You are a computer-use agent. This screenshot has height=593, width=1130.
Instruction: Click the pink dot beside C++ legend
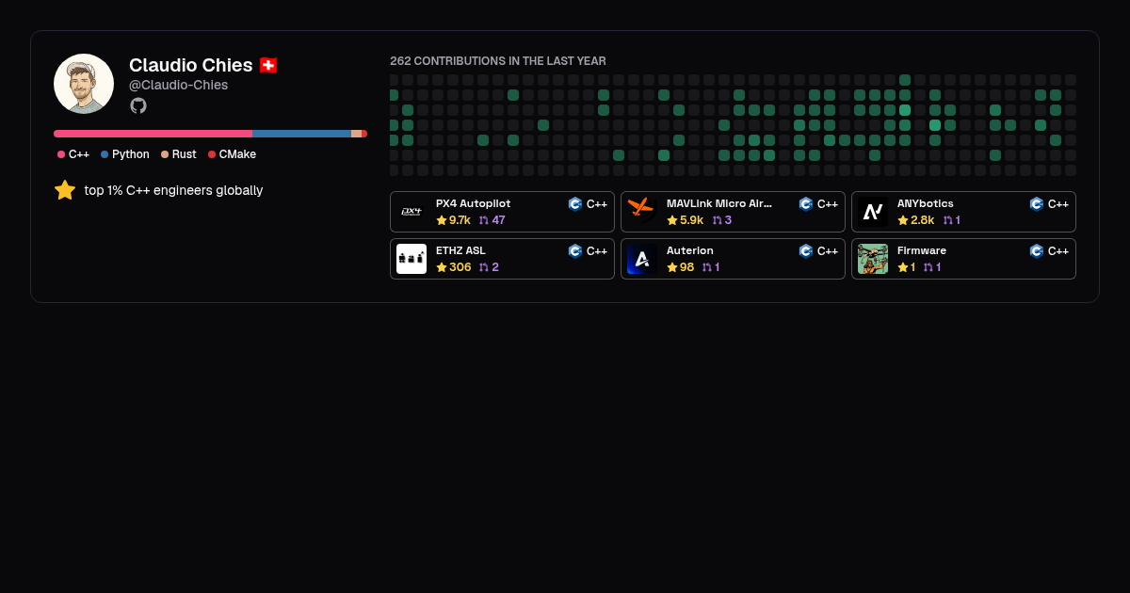point(61,154)
